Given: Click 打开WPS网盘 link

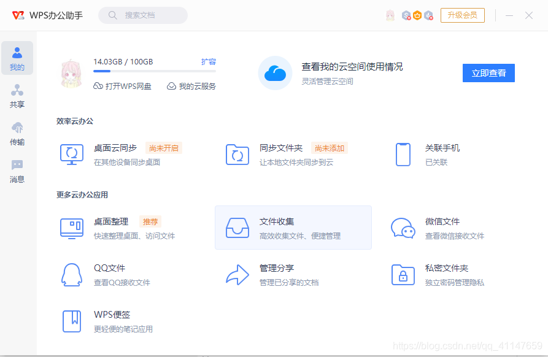Looking at the screenshot, I should pos(122,86).
